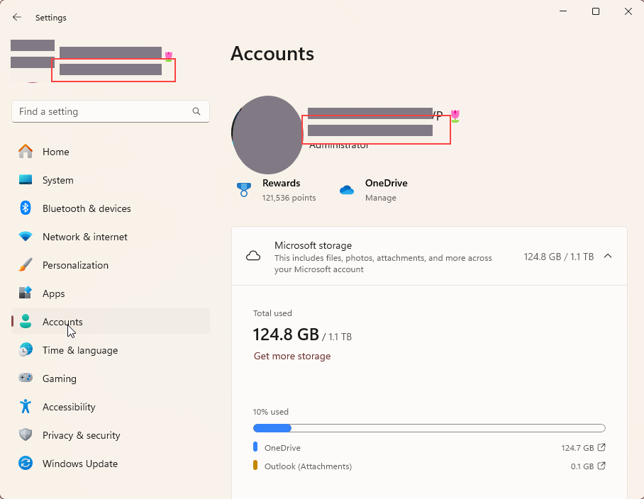
Task: Click the blue OneDrive legend swatch
Action: pyautogui.click(x=255, y=447)
